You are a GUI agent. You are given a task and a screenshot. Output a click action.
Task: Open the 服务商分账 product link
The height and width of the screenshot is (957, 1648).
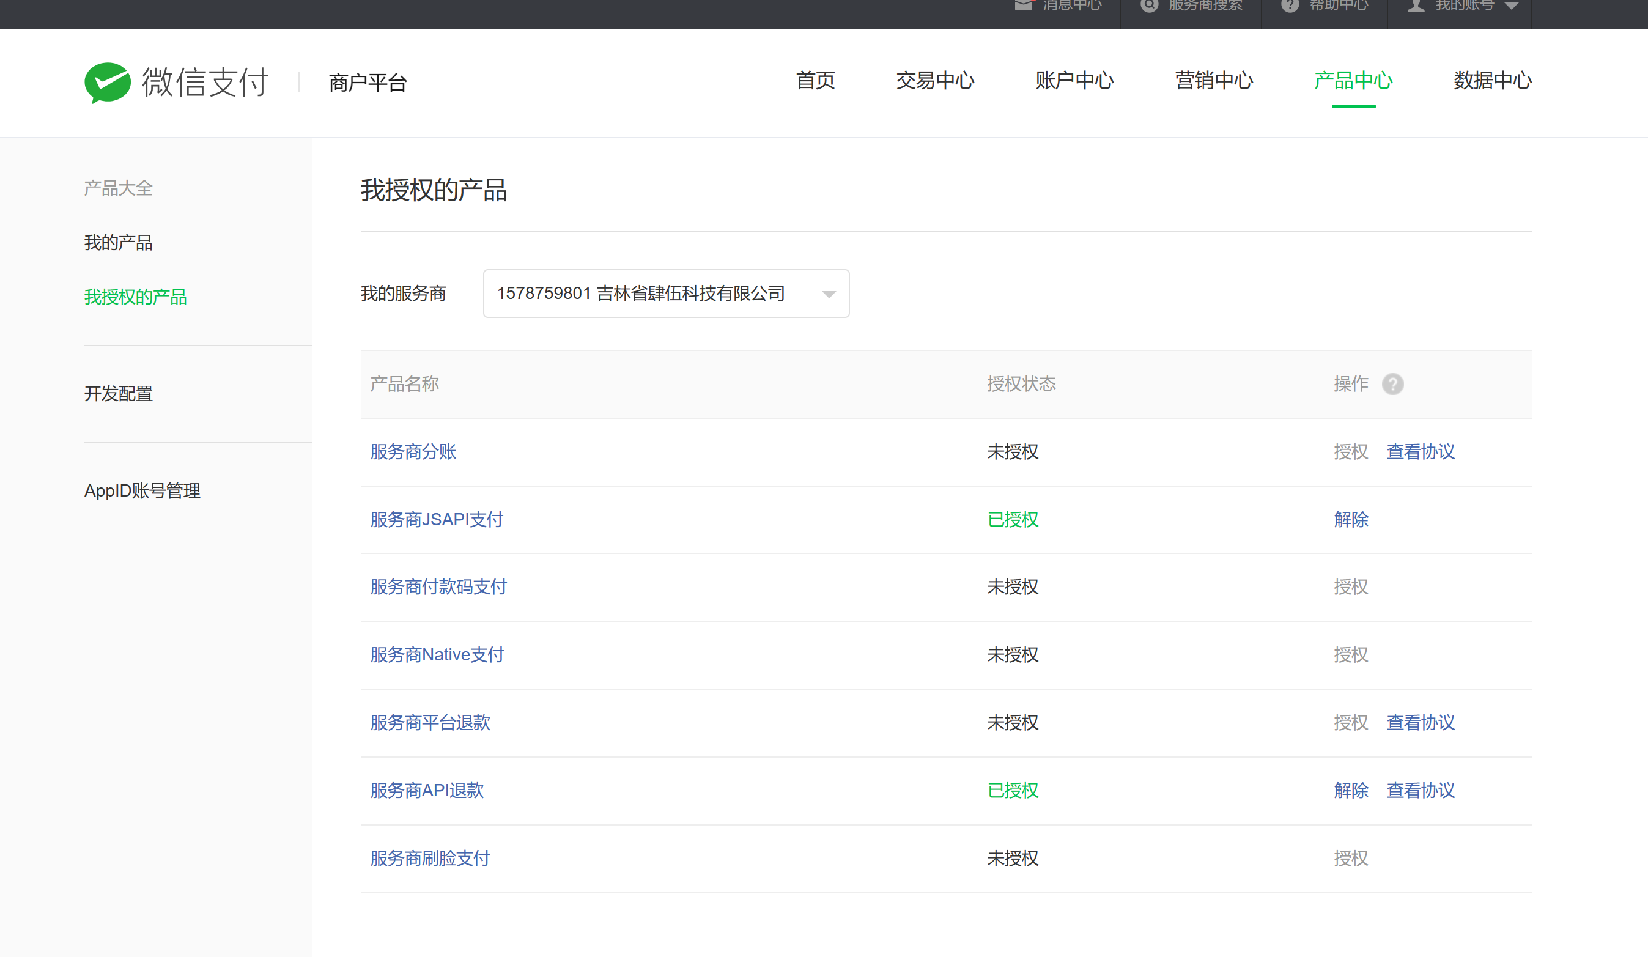point(413,452)
